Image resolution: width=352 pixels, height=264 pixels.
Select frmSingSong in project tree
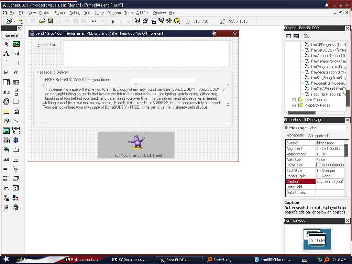tap(326, 78)
